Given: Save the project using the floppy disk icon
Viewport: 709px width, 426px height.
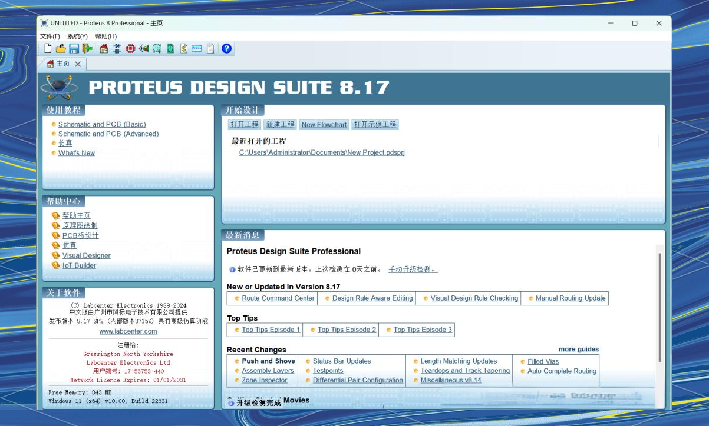Looking at the screenshot, I should (74, 48).
